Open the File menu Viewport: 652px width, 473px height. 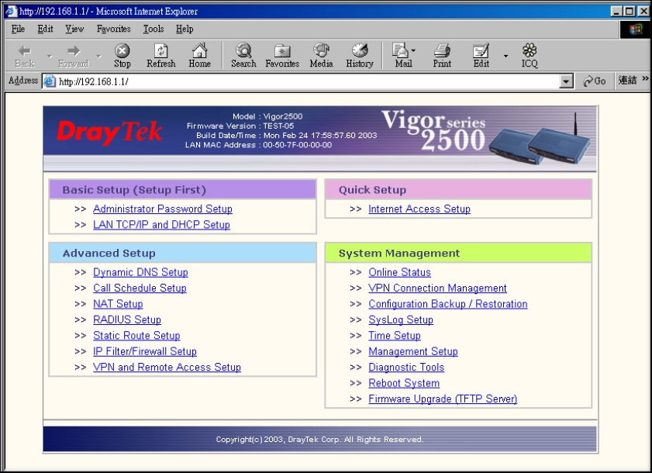(x=18, y=29)
